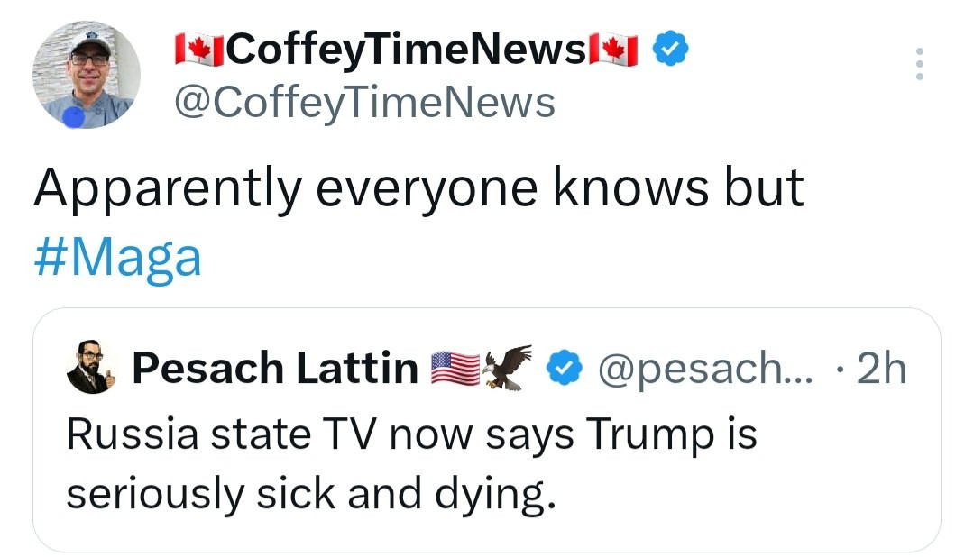Screen dimensions: 974x557
Task: Open quoted tweet about Russia state TV
Action: [x=487, y=430]
